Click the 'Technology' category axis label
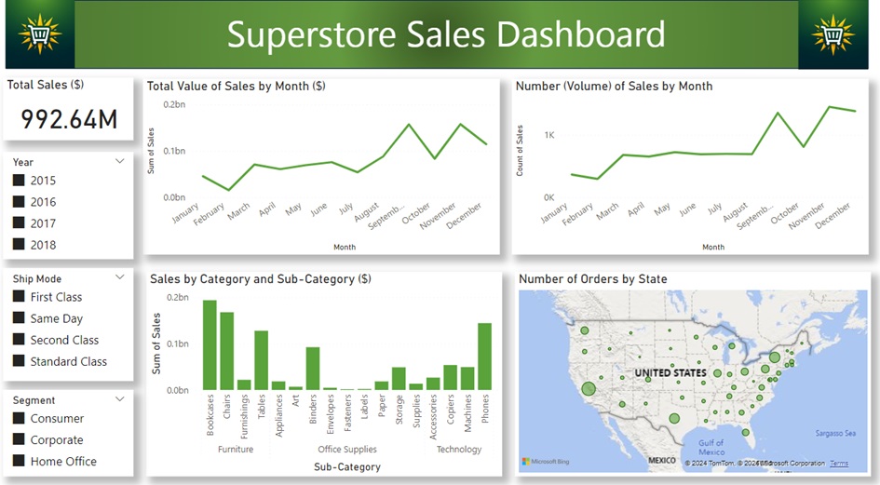Viewport: 880px width, 485px height. tap(459, 449)
